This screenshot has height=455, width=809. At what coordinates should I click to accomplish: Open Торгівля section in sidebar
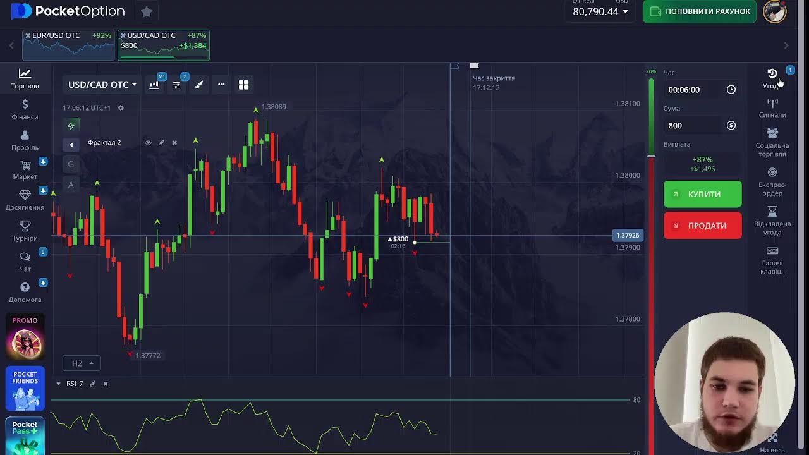coord(25,78)
